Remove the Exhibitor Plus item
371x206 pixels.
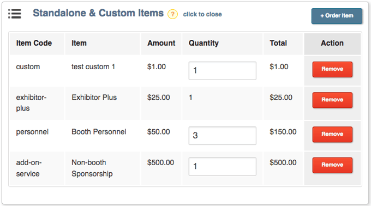point(332,100)
